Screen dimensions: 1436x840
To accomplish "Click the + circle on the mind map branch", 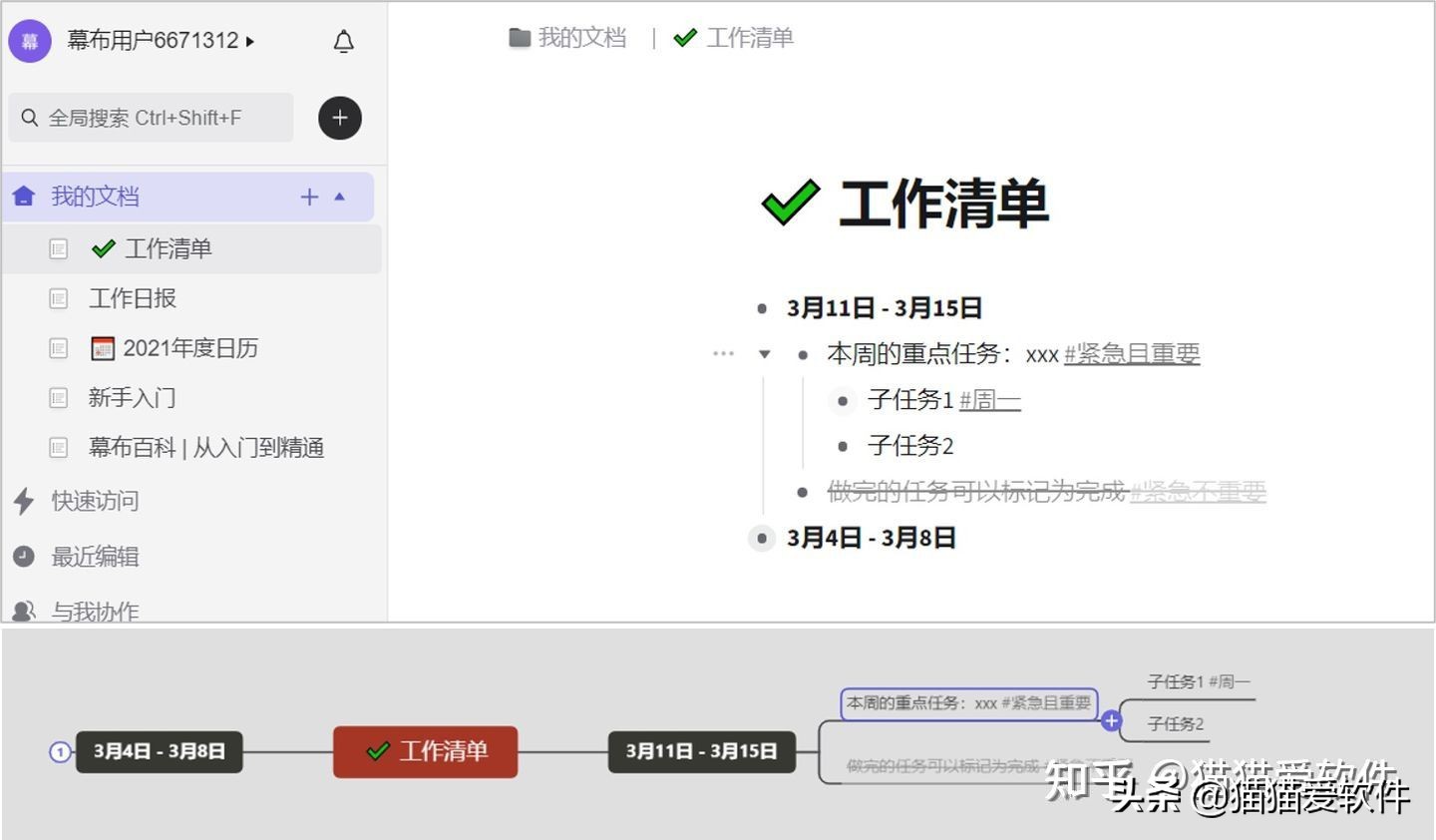I will [x=1111, y=721].
